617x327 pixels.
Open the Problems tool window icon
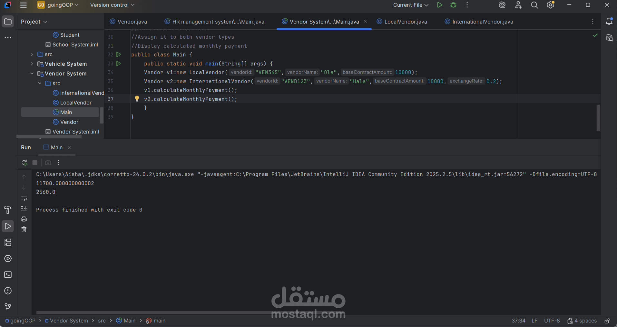coord(8,291)
